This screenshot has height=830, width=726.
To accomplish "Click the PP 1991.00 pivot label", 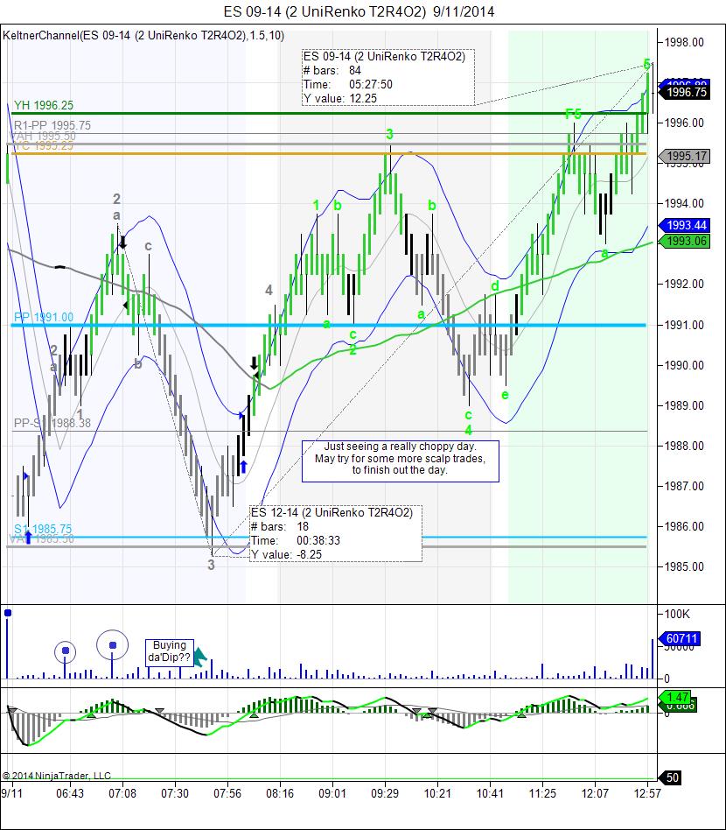I will point(44,317).
